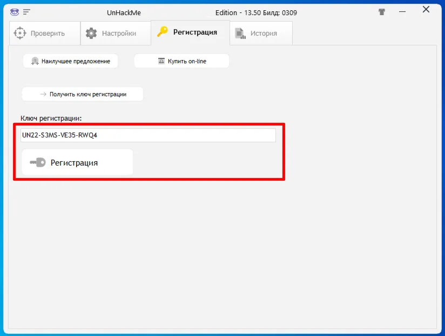
Task: Click the Ключ регистрации label
Action: pos(51,118)
